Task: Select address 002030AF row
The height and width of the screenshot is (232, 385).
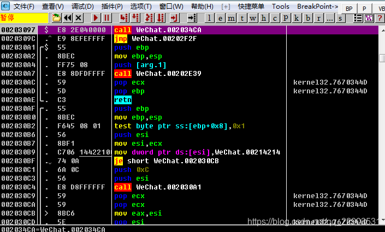Action: click(19, 109)
